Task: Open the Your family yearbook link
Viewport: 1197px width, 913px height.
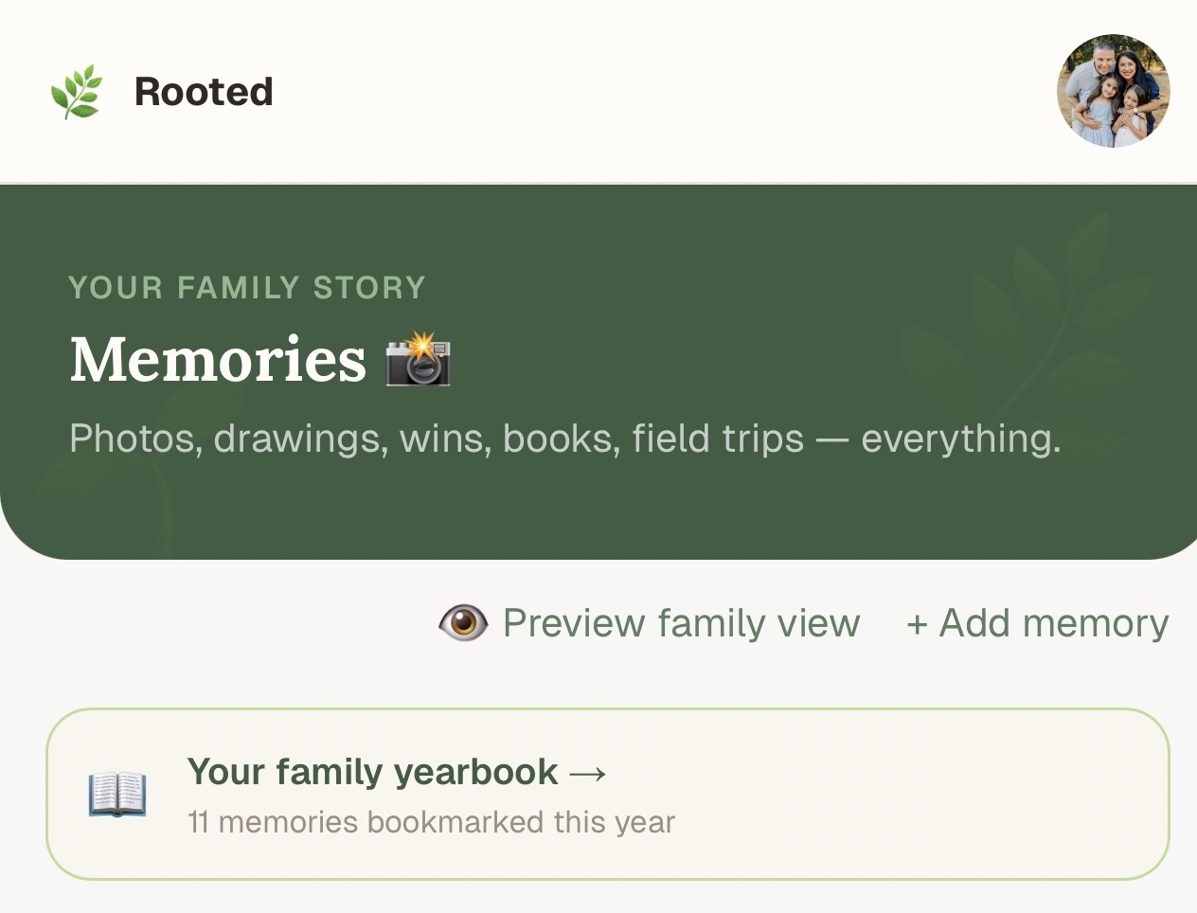Action: pyautogui.click(x=372, y=772)
